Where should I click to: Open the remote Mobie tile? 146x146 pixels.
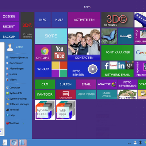pyautogui.click(x=140, y=69)
